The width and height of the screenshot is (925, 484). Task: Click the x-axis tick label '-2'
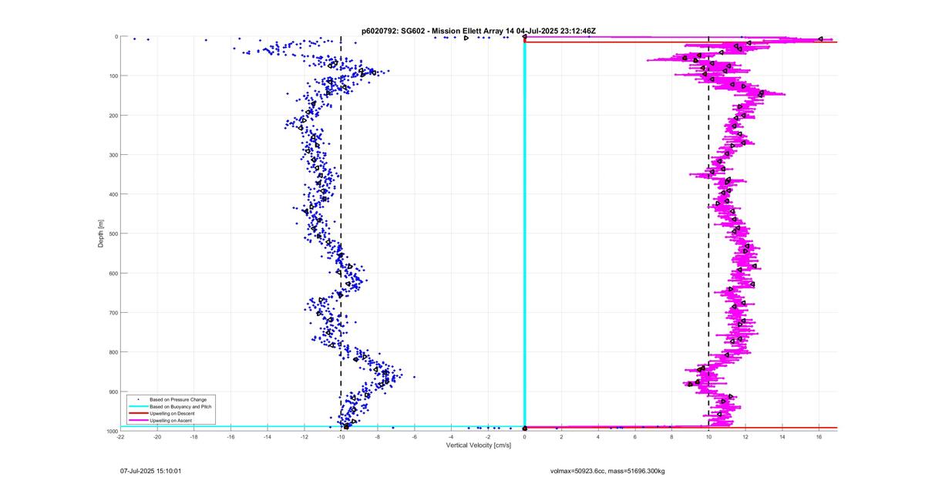[488, 438]
